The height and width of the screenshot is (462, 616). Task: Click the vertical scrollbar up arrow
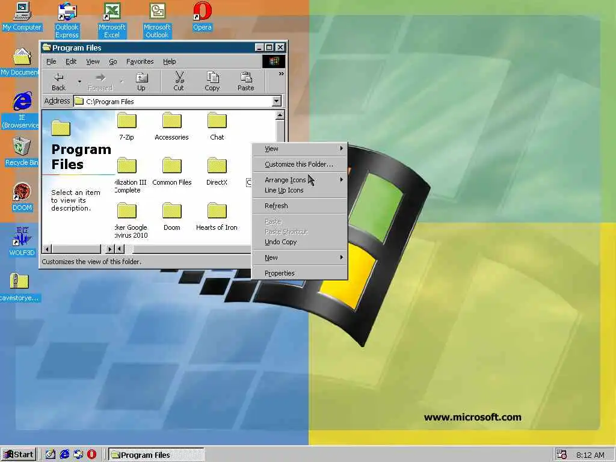tap(280, 115)
